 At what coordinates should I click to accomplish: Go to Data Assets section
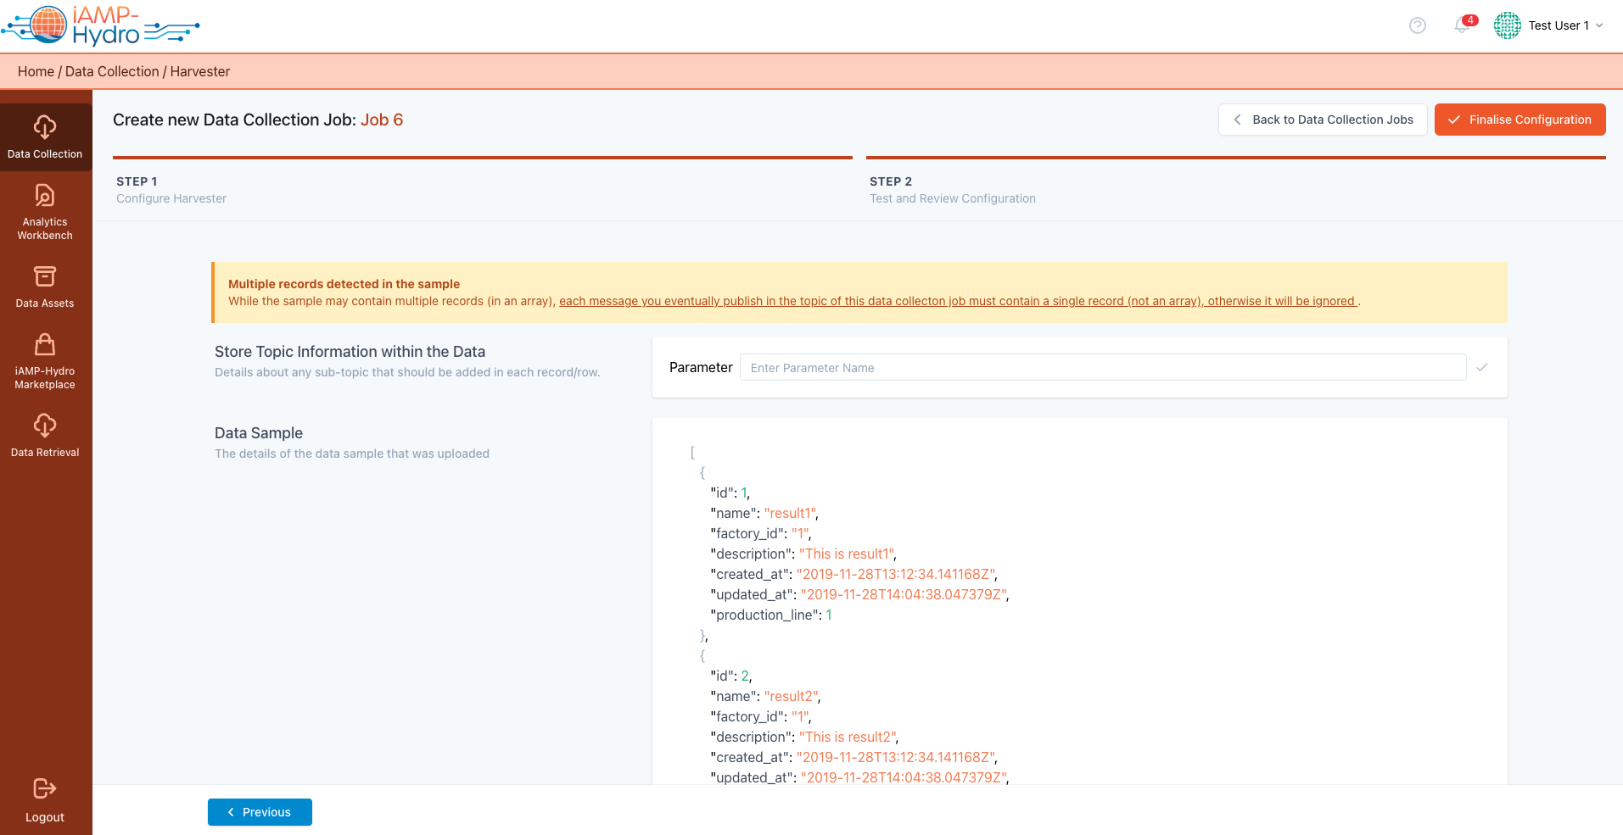(45, 287)
